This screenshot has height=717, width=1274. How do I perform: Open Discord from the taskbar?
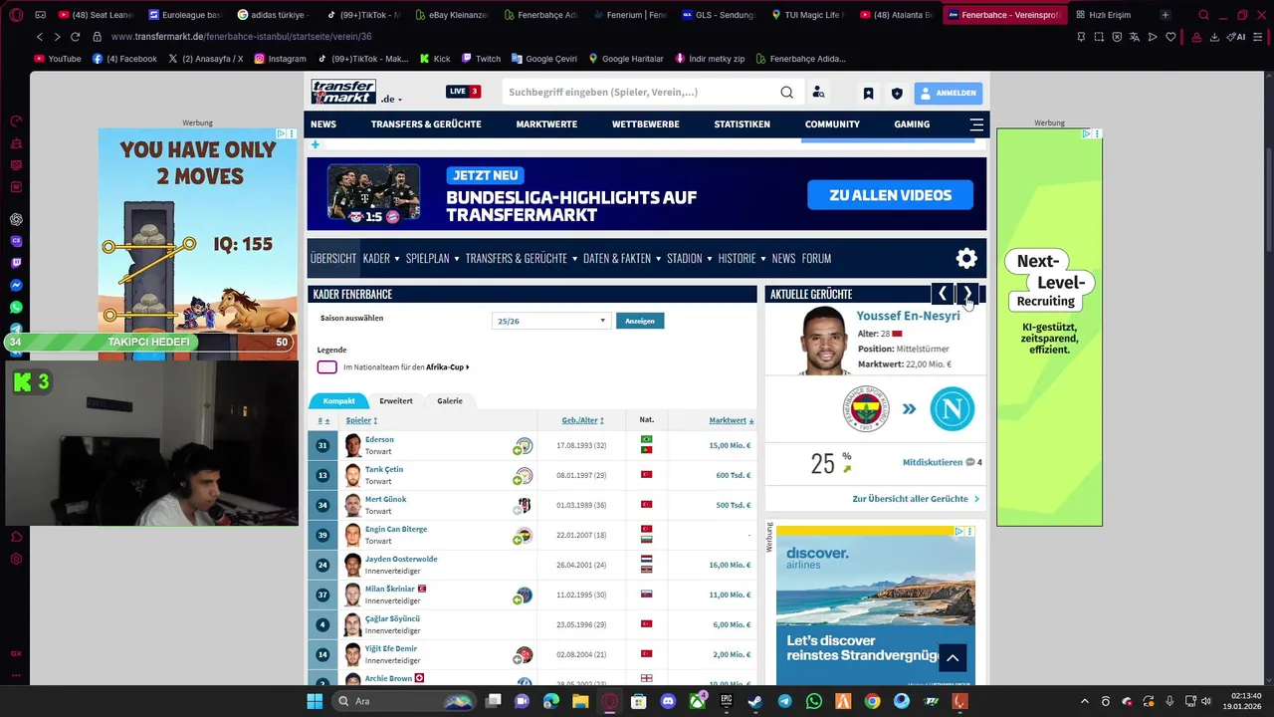click(668, 701)
